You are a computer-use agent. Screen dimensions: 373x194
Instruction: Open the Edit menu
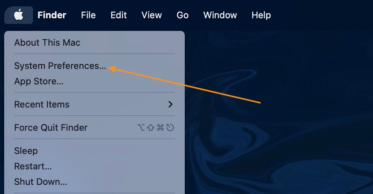coord(118,15)
